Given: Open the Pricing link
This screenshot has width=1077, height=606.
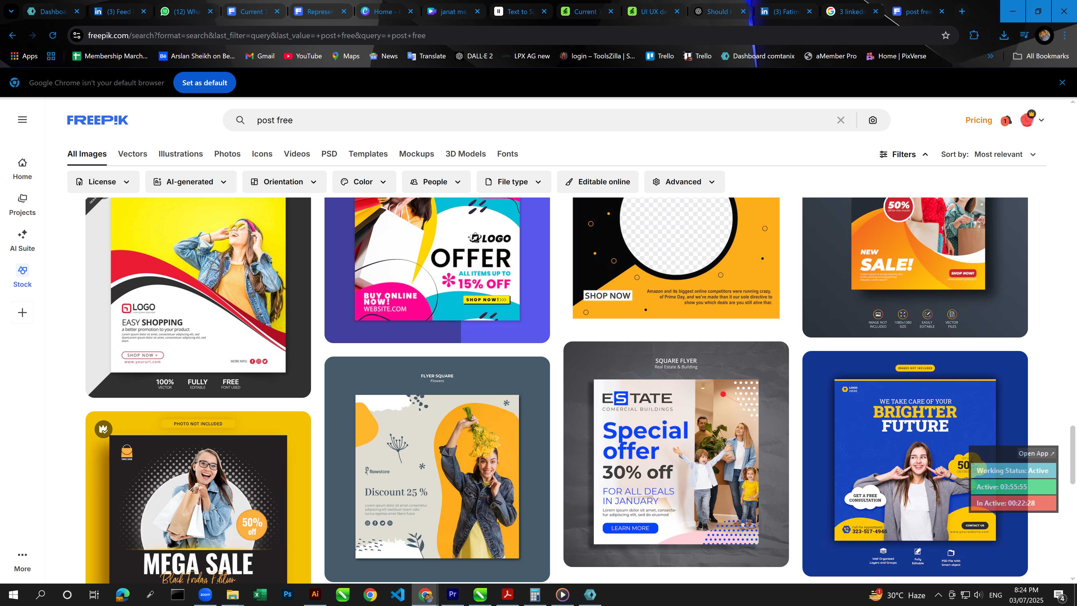Looking at the screenshot, I should pyautogui.click(x=978, y=120).
